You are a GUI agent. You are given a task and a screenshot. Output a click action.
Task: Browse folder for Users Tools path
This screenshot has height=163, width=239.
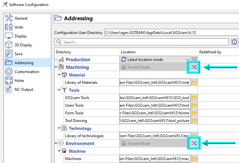coord(194,106)
